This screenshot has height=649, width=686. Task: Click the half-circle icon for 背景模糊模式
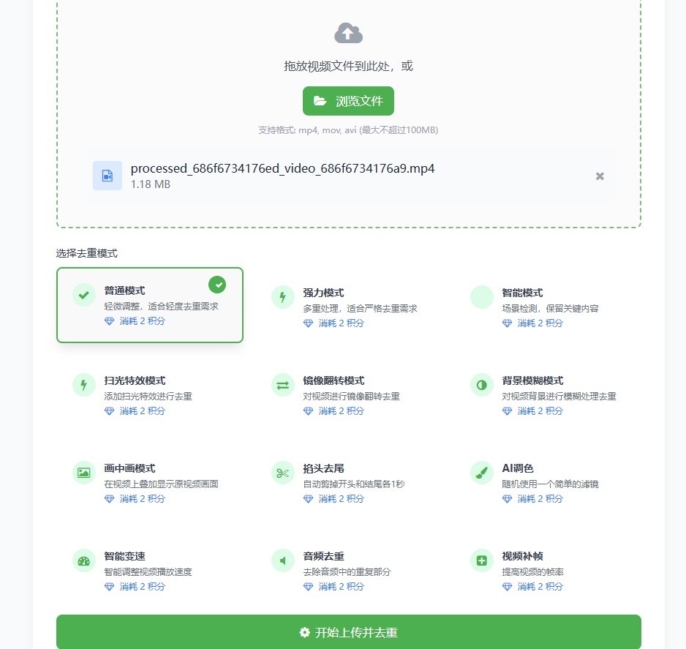(482, 385)
